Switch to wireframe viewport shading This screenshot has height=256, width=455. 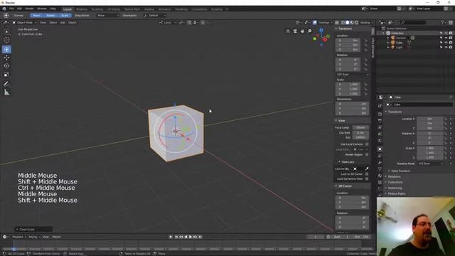click(343, 22)
